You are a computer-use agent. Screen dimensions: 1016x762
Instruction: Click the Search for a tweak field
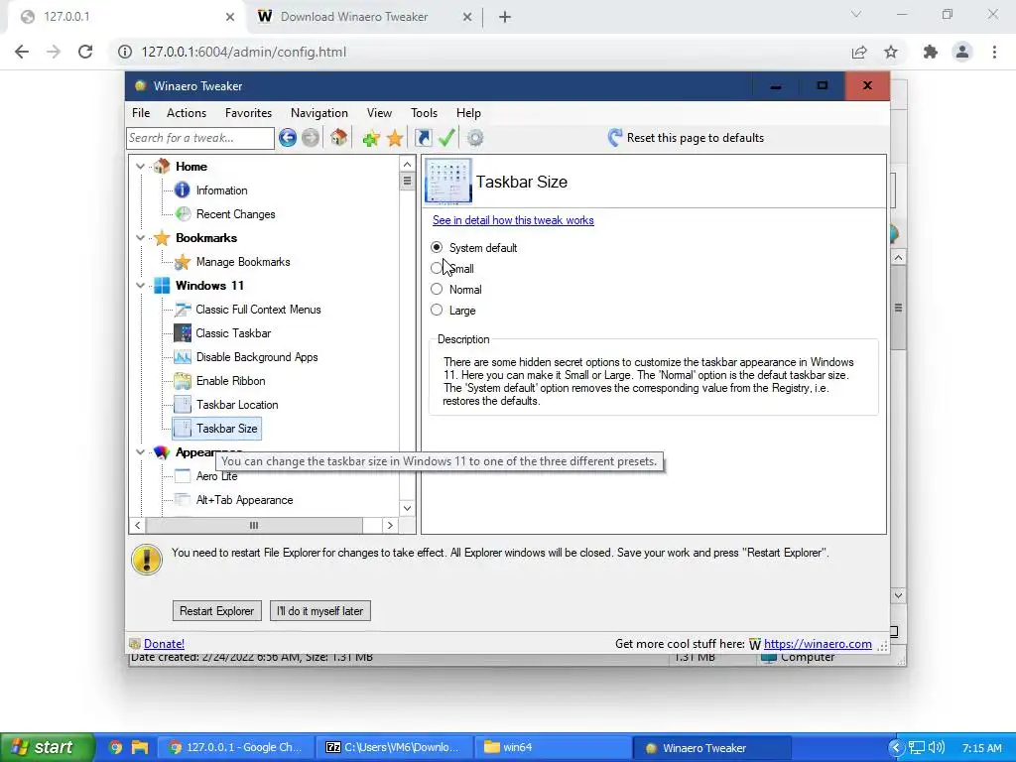tap(200, 138)
